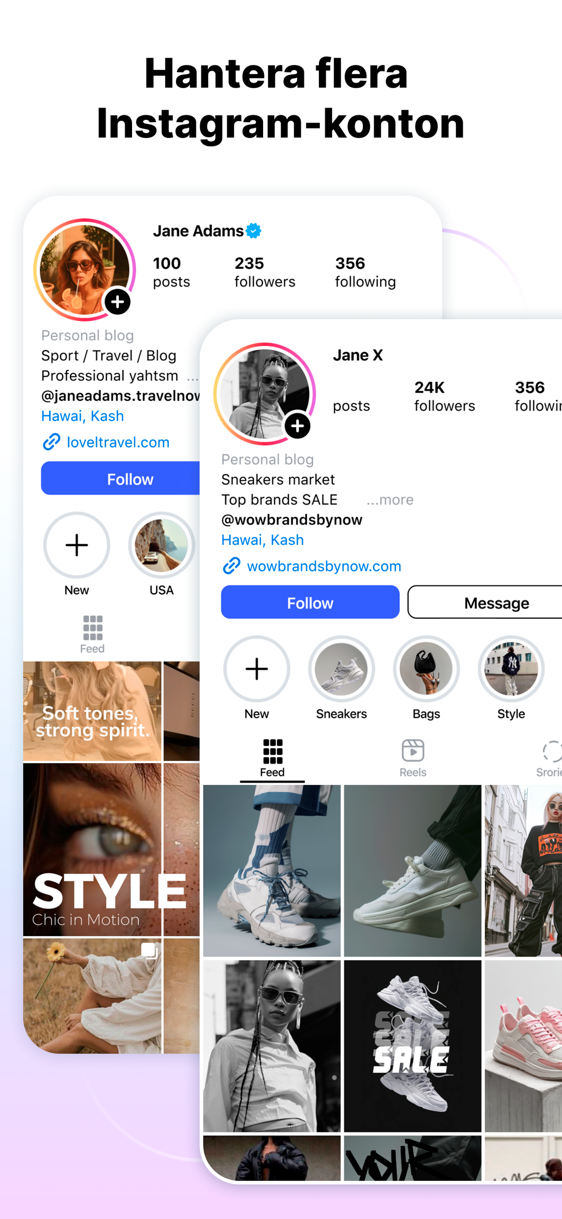Open the STYLE Chic in Motion post
Screen dimensions: 562x1219
[x=92, y=849]
